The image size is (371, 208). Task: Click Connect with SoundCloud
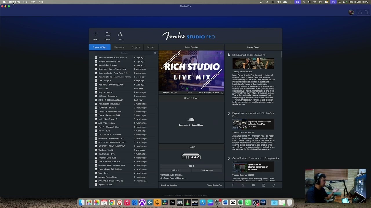(191, 125)
